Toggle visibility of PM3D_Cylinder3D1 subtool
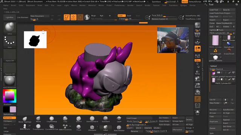Image resolution: width=241 pixels, height=135 pixels. coord(233,79)
